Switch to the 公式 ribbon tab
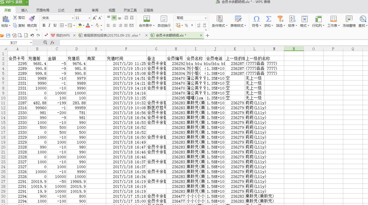The height and width of the screenshot is (205, 368). tap(61, 10)
